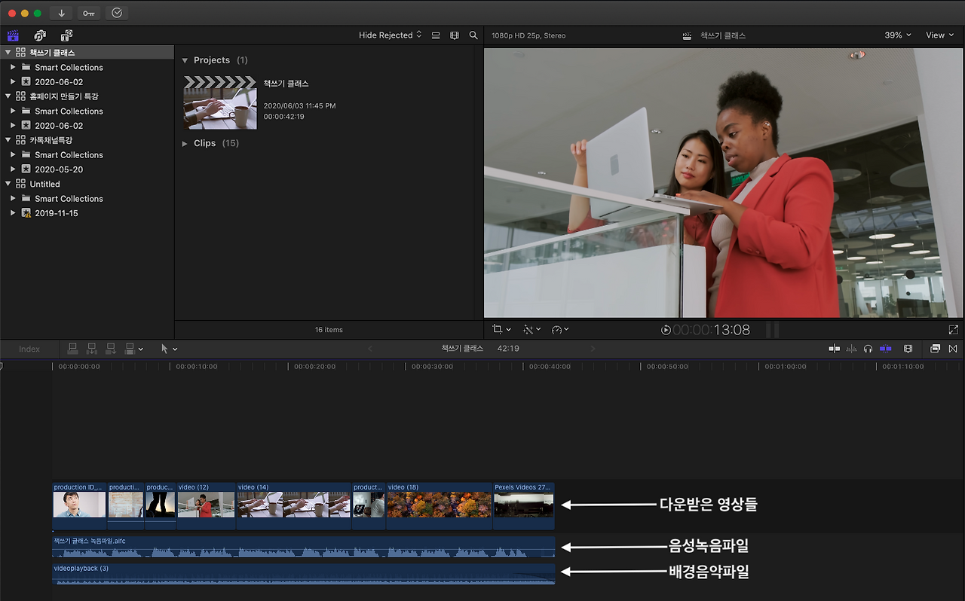Click the 00:00:30:00 mark on timeline ruler

point(432,367)
